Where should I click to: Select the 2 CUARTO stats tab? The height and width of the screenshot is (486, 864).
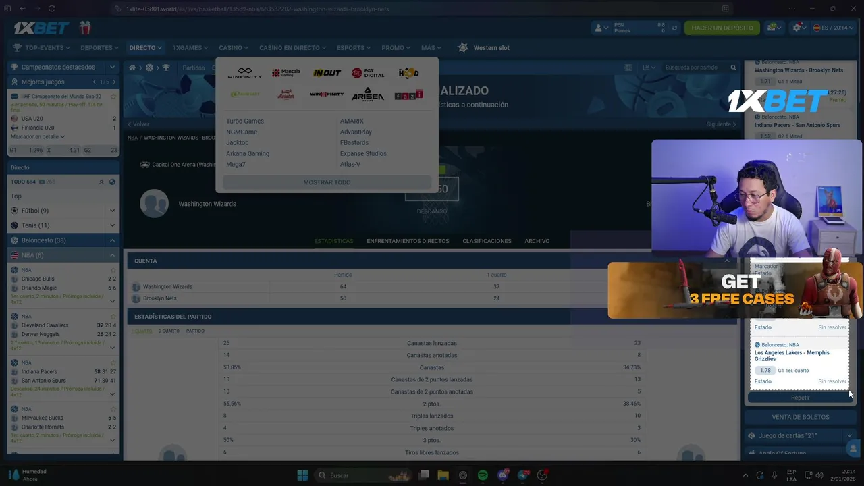click(x=169, y=331)
